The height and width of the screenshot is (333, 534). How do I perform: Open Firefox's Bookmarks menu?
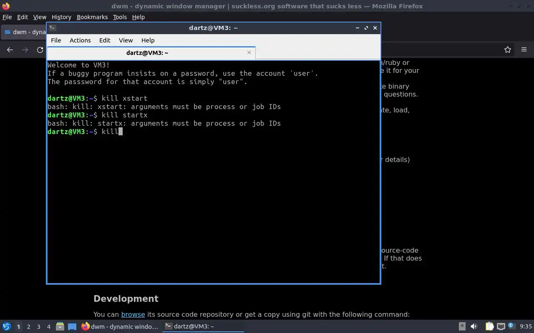[92, 17]
